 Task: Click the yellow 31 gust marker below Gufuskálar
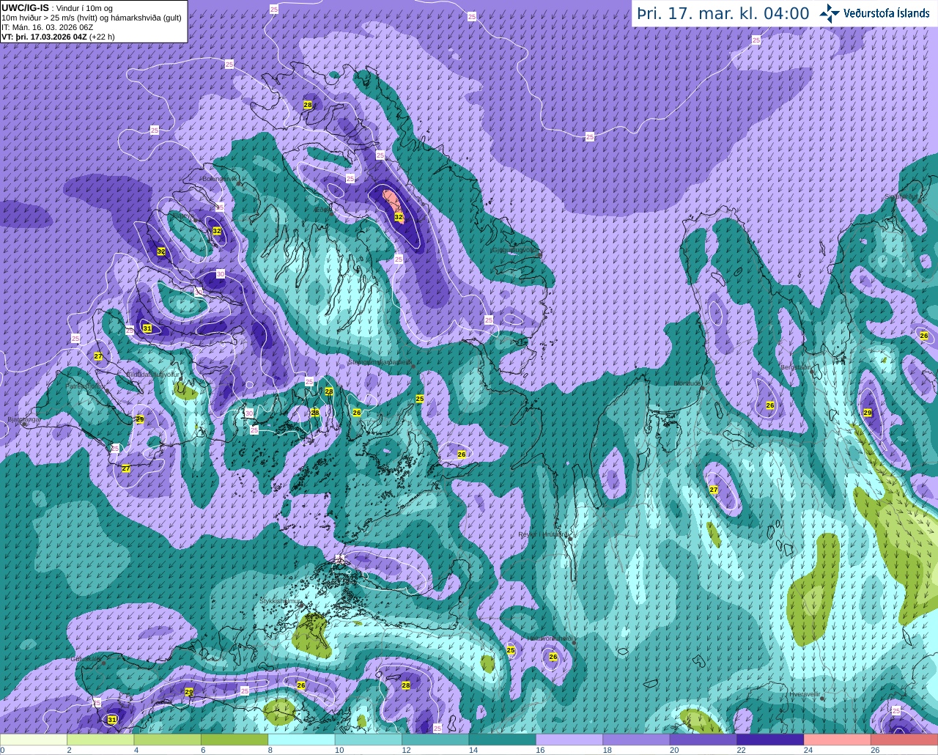111,721
